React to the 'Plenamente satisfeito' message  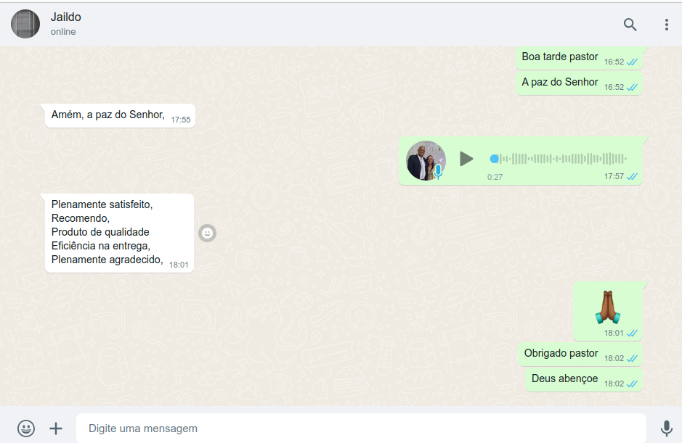point(207,233)
